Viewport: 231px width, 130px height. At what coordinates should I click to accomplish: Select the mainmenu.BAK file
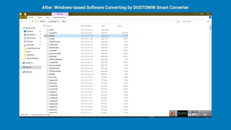tap(55, 53)
